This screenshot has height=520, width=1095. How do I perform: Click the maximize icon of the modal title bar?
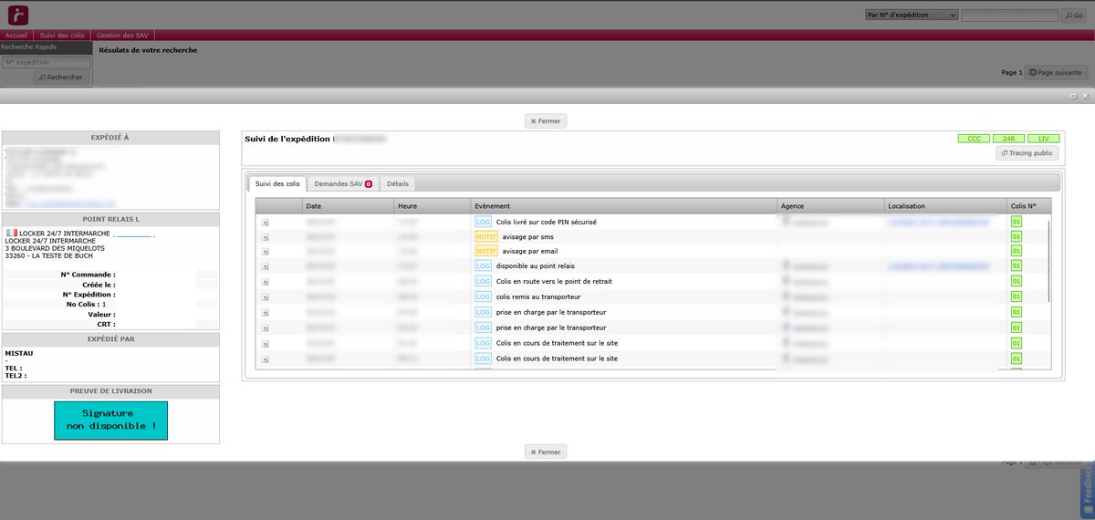click(1073, 96)
